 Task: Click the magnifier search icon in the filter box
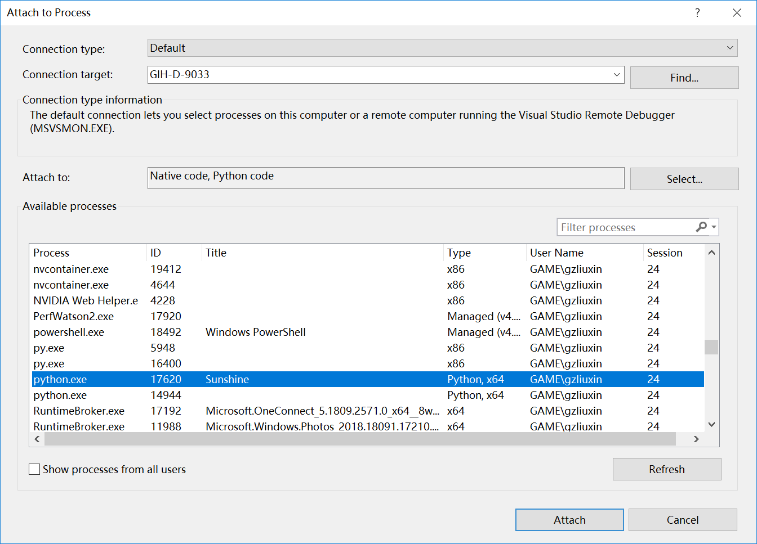click(701, 227)
